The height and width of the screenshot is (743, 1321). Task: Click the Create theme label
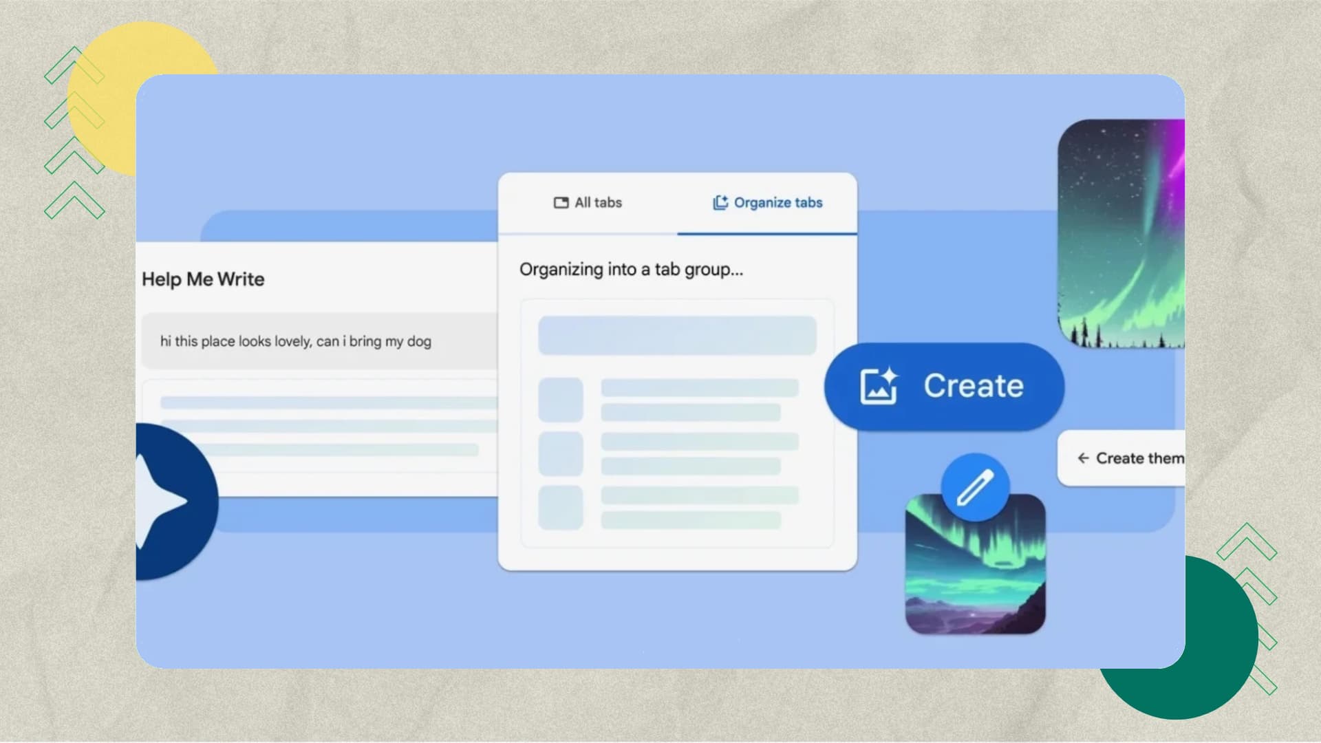pyautogui.click(x=1139, y=458)
